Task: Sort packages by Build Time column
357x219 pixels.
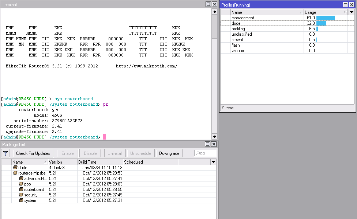Action: click(x=100, y=162)
